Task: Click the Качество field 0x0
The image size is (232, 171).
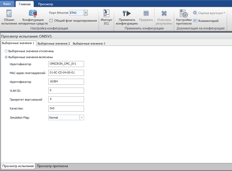Action: pyautogui.click(x=66, y=108)
